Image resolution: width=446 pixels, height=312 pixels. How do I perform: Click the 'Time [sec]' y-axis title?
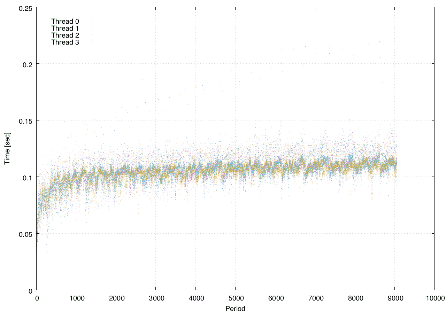pos(7,148)
